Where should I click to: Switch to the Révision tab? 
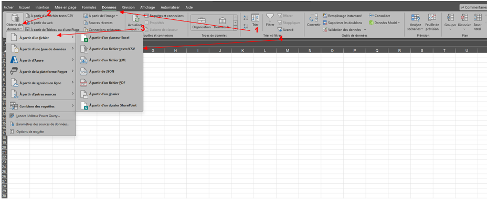click(128, 7)
